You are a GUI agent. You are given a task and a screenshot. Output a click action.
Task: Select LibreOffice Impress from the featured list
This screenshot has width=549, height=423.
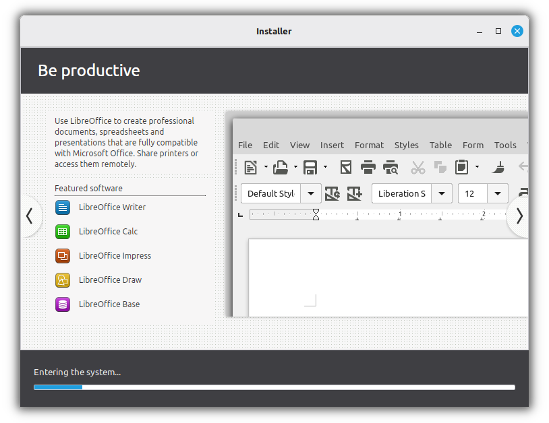[x=116, y=256]
